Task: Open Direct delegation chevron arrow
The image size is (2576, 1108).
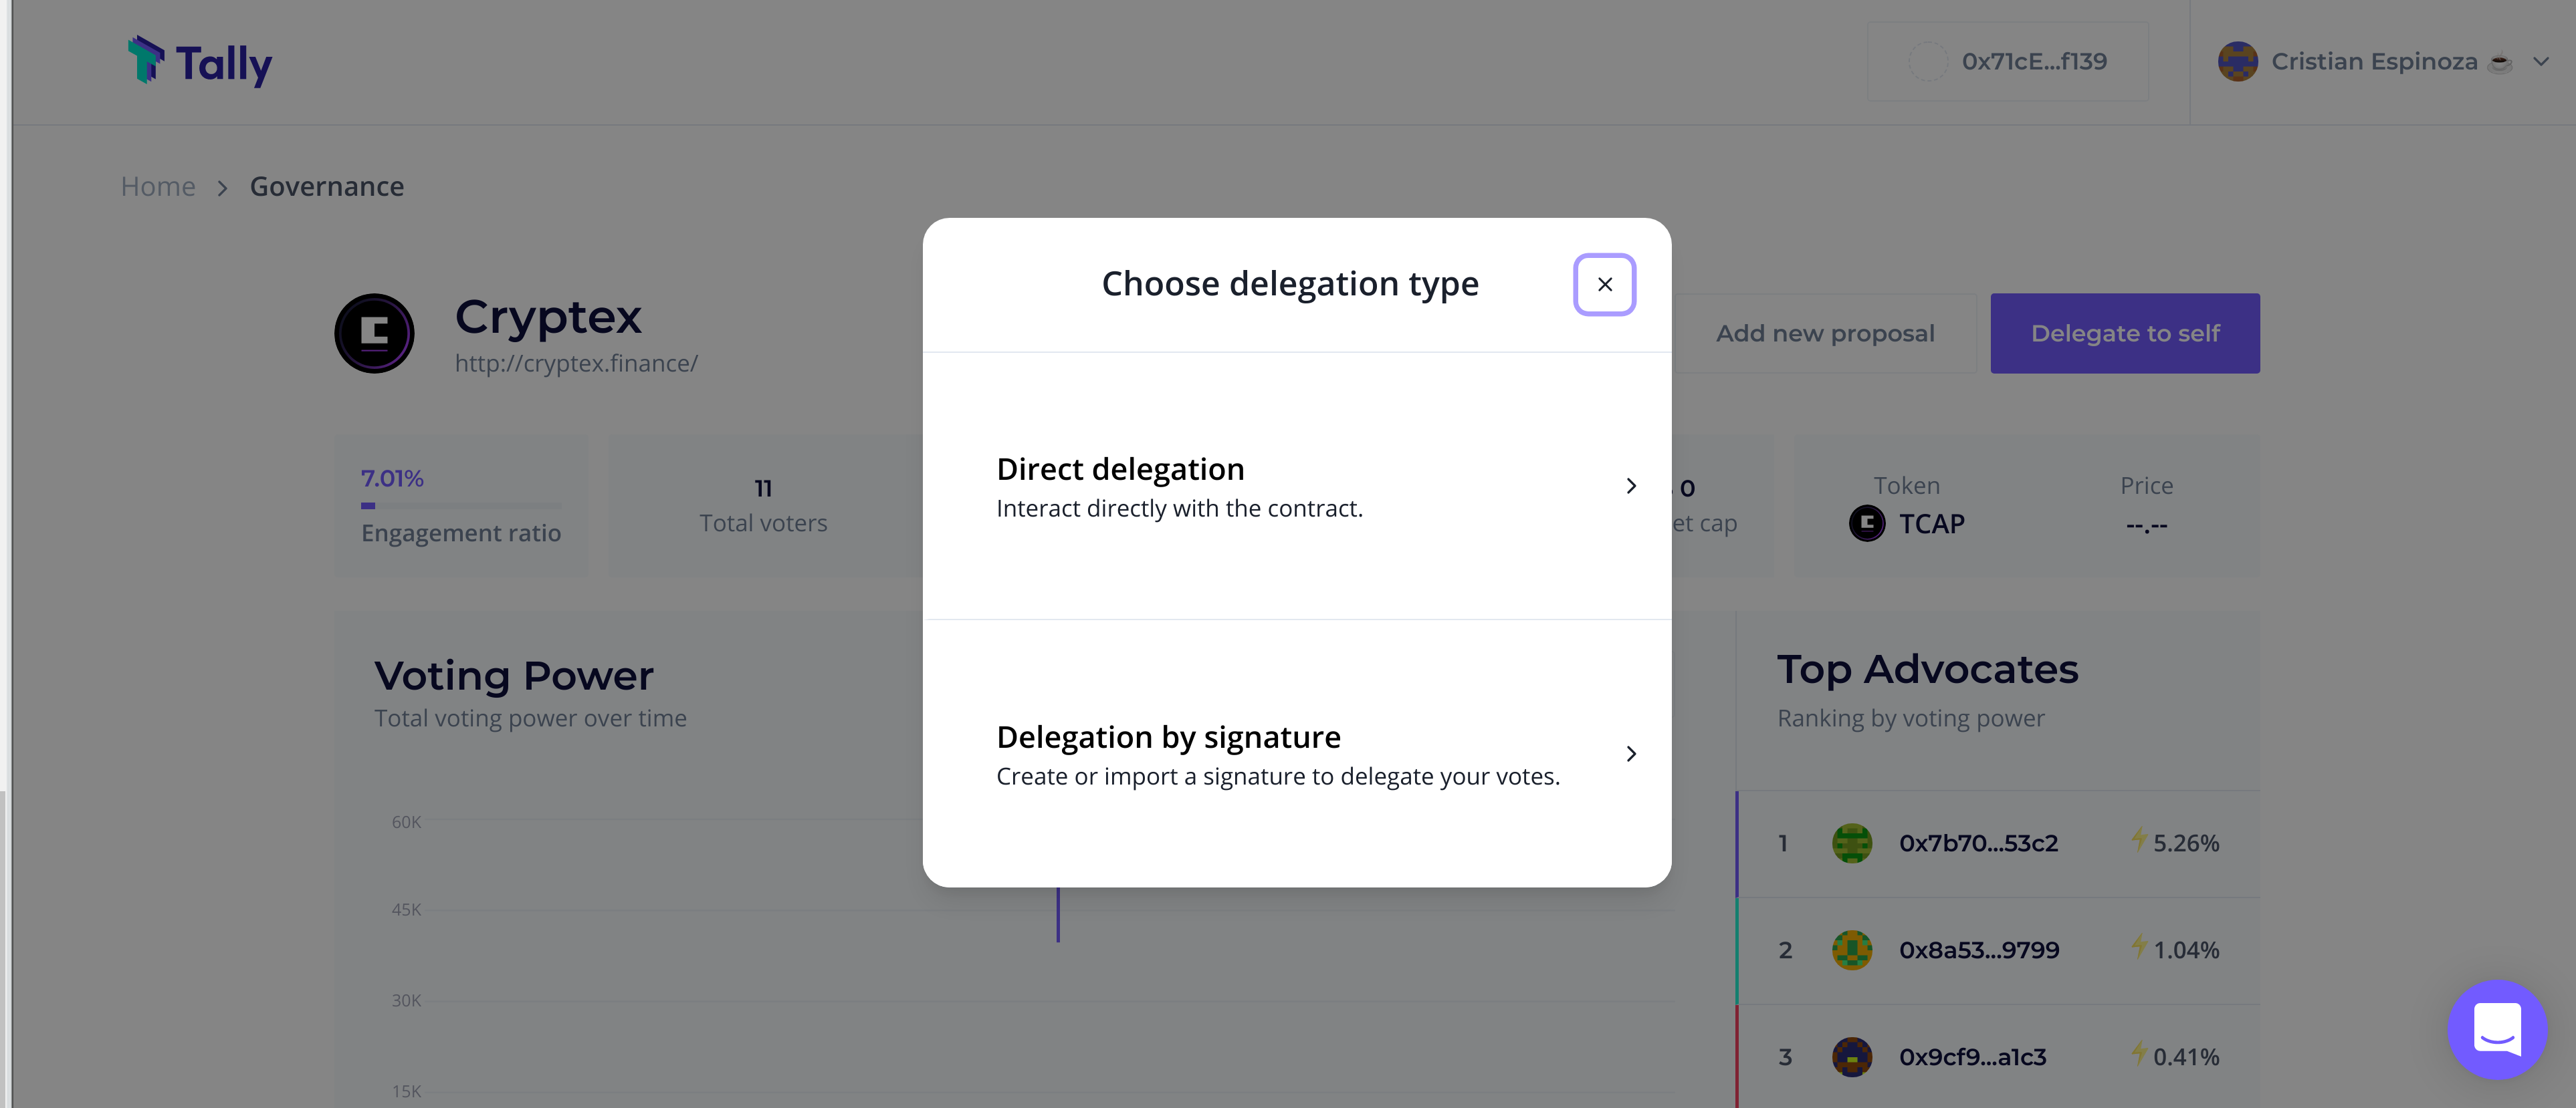Action: 1631,487
